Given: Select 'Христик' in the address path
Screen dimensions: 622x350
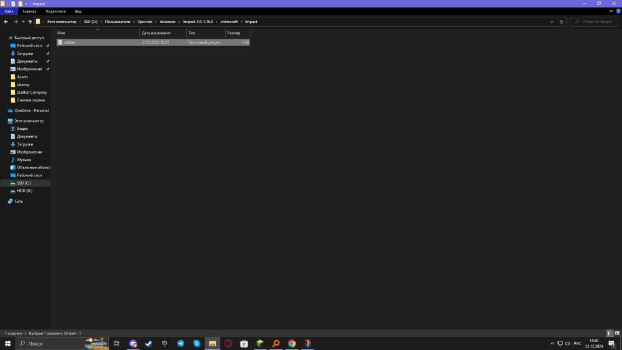Looking at the screenshot, I should click(145, 22).
